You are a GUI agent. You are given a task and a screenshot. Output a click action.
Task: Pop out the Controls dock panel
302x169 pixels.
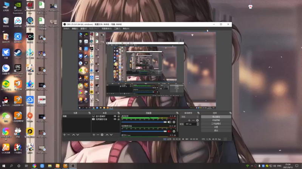click(230, 113)
